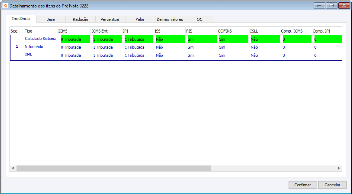Click the COFINS column header
This screenshot has height=194, width=352.
[233, 31]
